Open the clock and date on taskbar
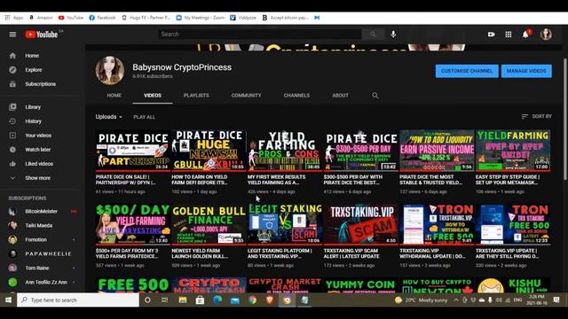 (x=538, y=300)
